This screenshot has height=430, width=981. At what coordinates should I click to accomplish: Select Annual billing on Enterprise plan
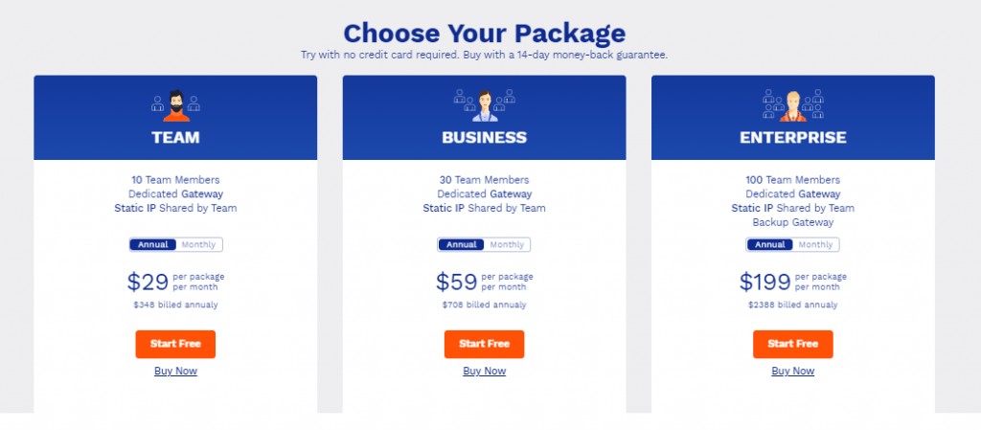pyautogui.click(x=770, y=244)
